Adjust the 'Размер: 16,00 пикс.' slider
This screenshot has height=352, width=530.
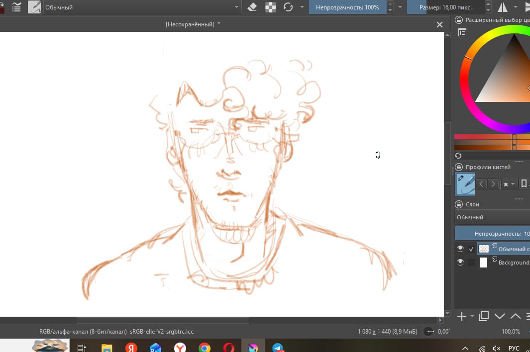pyautogui.click(x=445, y=7)
